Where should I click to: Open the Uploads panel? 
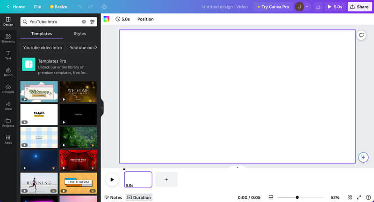click(x=8, y=89)
